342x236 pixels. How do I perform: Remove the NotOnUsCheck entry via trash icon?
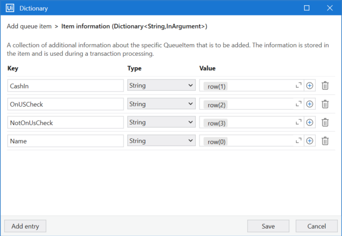click(325, 122)
